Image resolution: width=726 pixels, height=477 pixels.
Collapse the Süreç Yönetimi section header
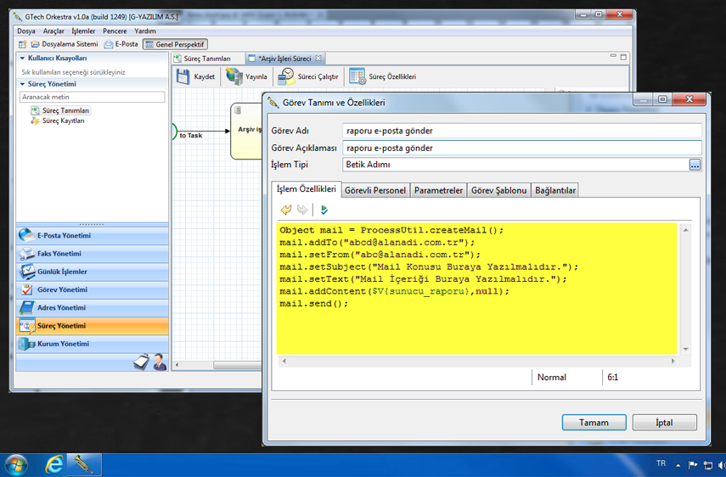22,84
